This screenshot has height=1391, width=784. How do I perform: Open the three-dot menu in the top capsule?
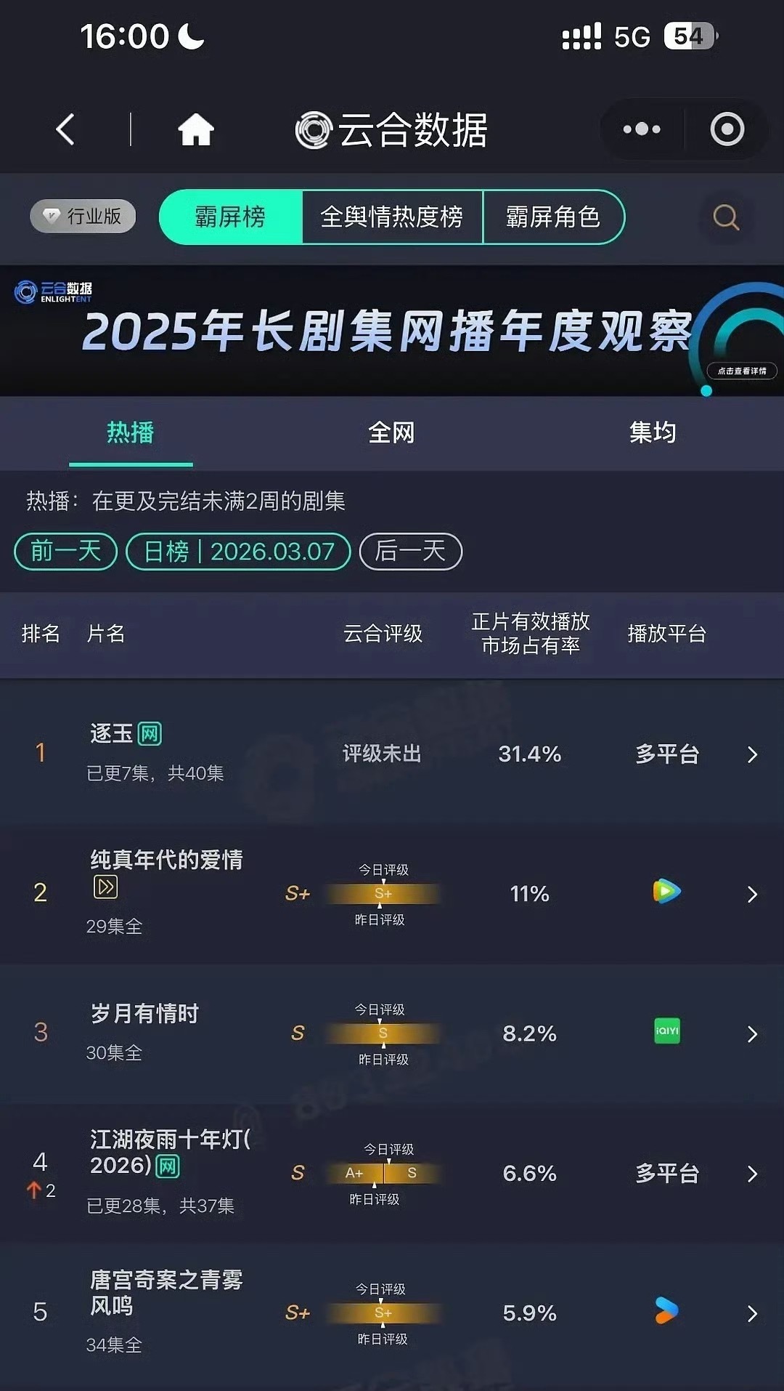[640, 129]
